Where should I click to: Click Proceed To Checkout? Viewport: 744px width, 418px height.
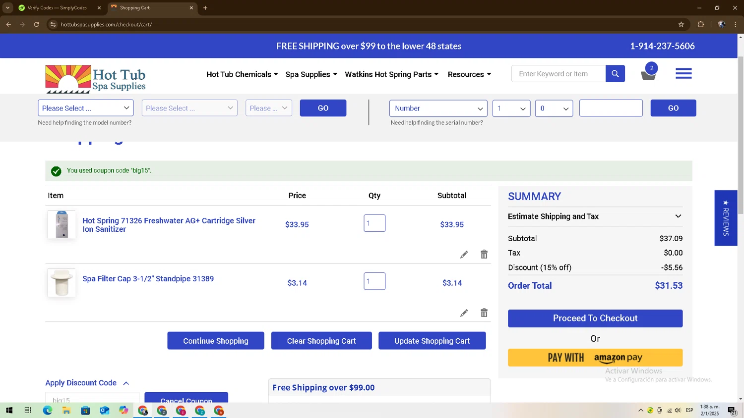point(595,318)
